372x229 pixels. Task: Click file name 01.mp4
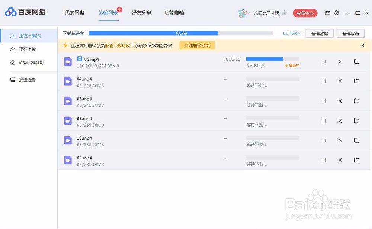(x=84, y=118)
